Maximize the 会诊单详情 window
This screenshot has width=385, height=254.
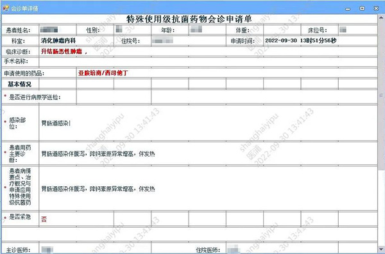[362, 8]
